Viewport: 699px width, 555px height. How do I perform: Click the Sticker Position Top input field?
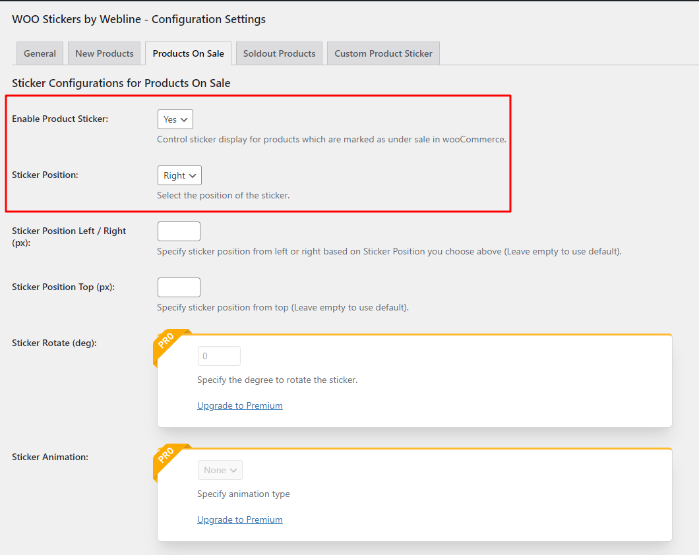(179, 287)
